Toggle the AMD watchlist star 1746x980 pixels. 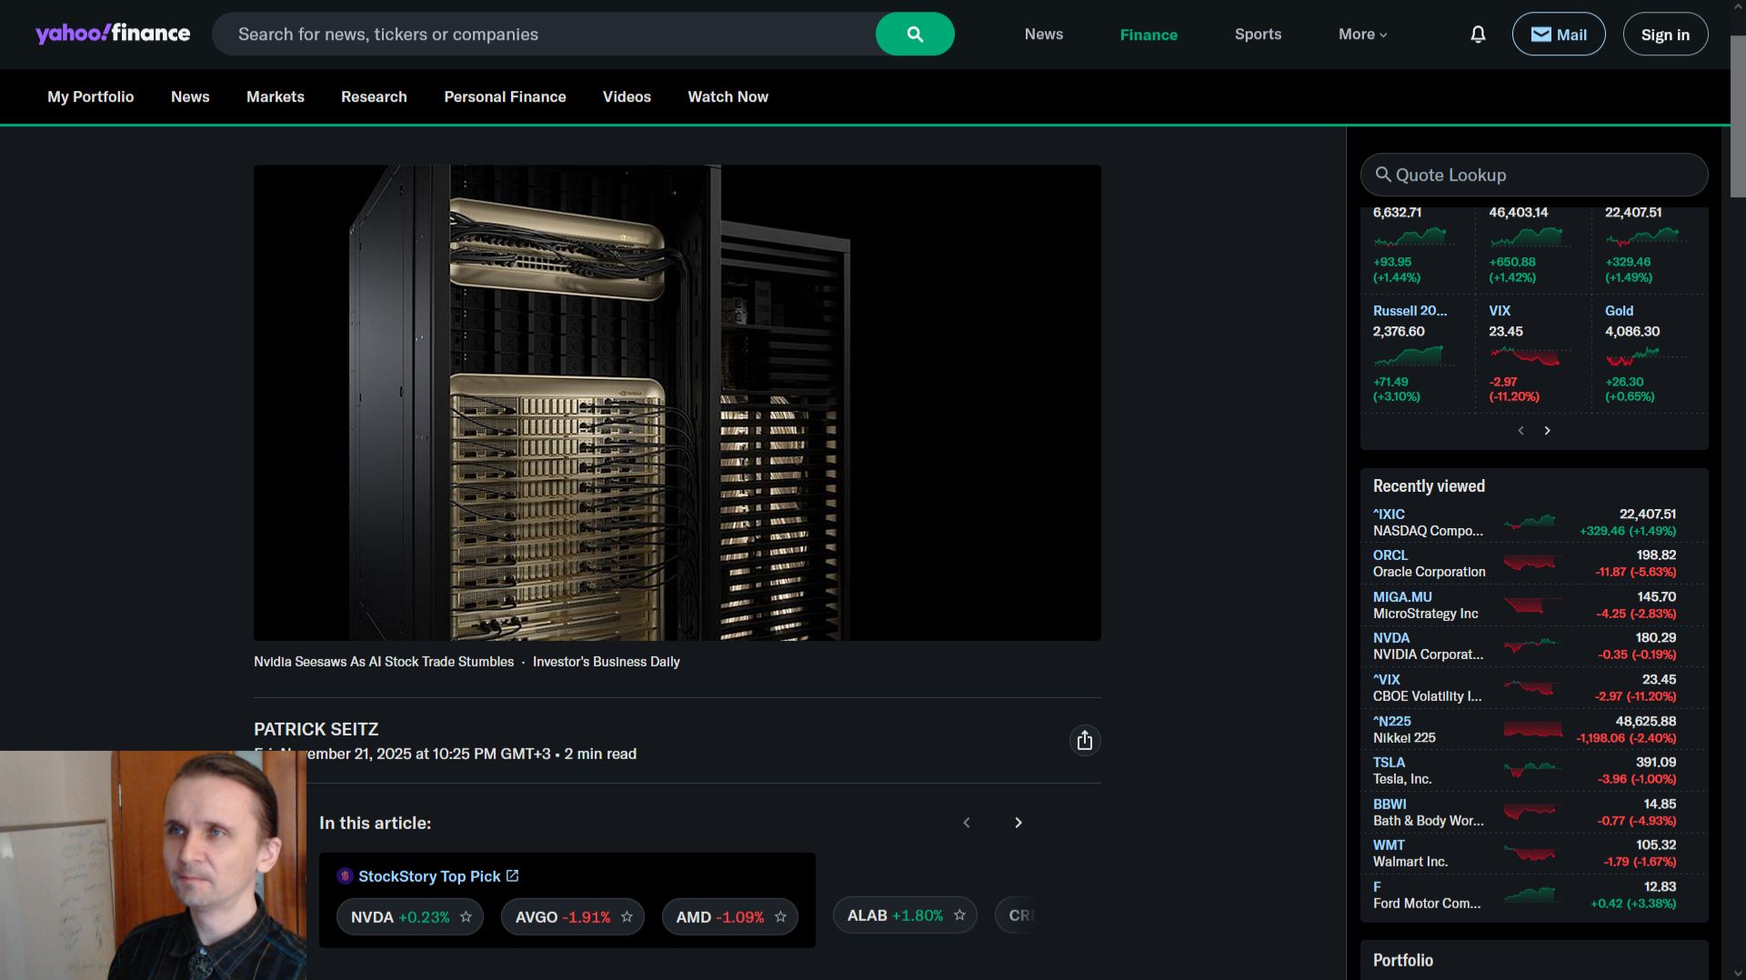tap(780, 917)
